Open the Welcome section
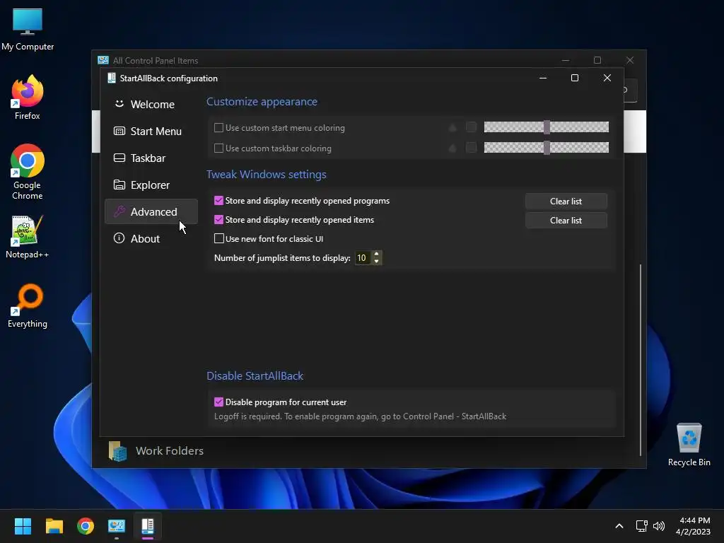Screen dimensions: 724x543 coord(151,105)
